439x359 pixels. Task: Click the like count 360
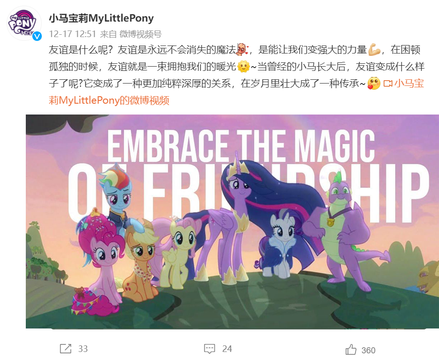[x=368, y=351]
